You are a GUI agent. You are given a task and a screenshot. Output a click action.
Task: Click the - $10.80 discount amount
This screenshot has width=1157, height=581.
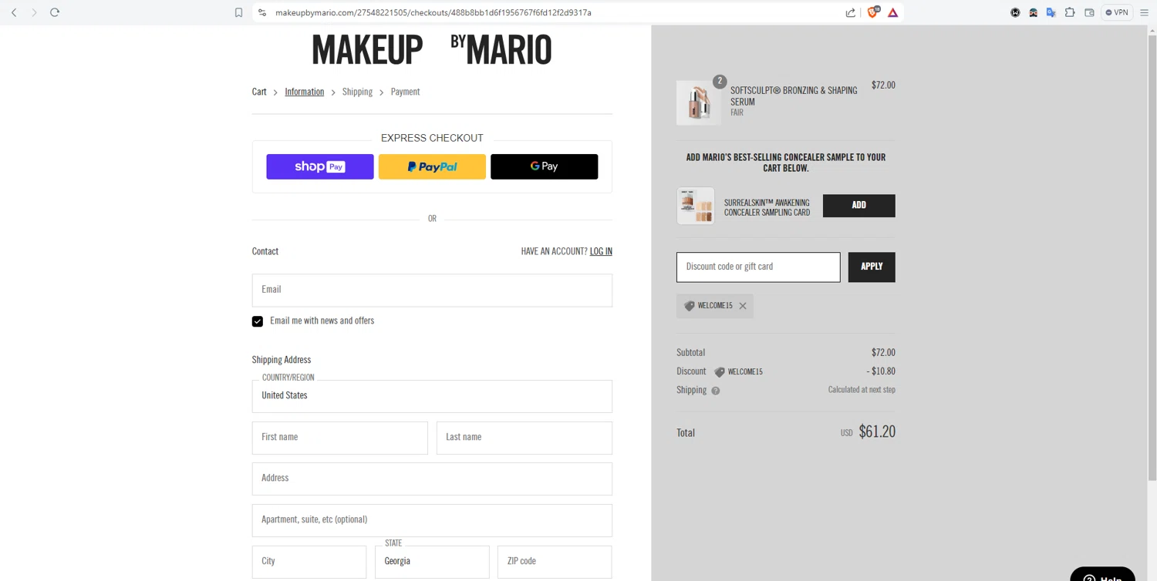881,371
